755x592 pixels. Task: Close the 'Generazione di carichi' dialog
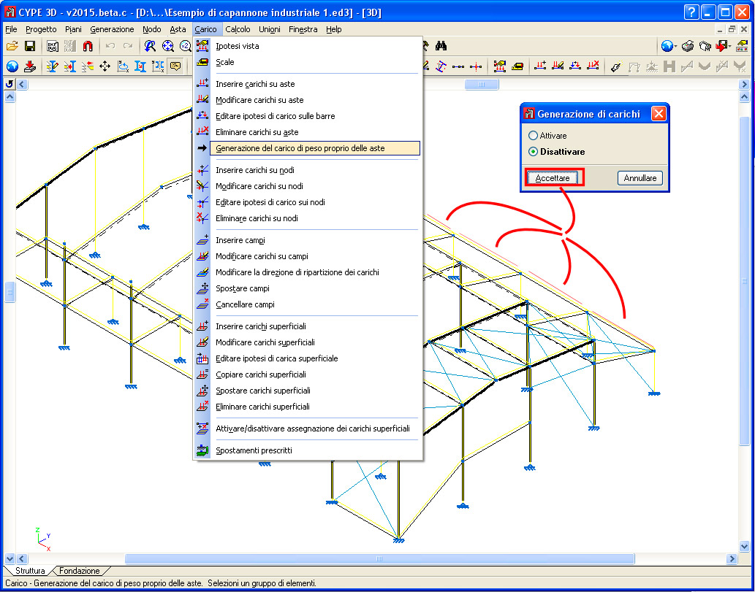pos(659,114)
